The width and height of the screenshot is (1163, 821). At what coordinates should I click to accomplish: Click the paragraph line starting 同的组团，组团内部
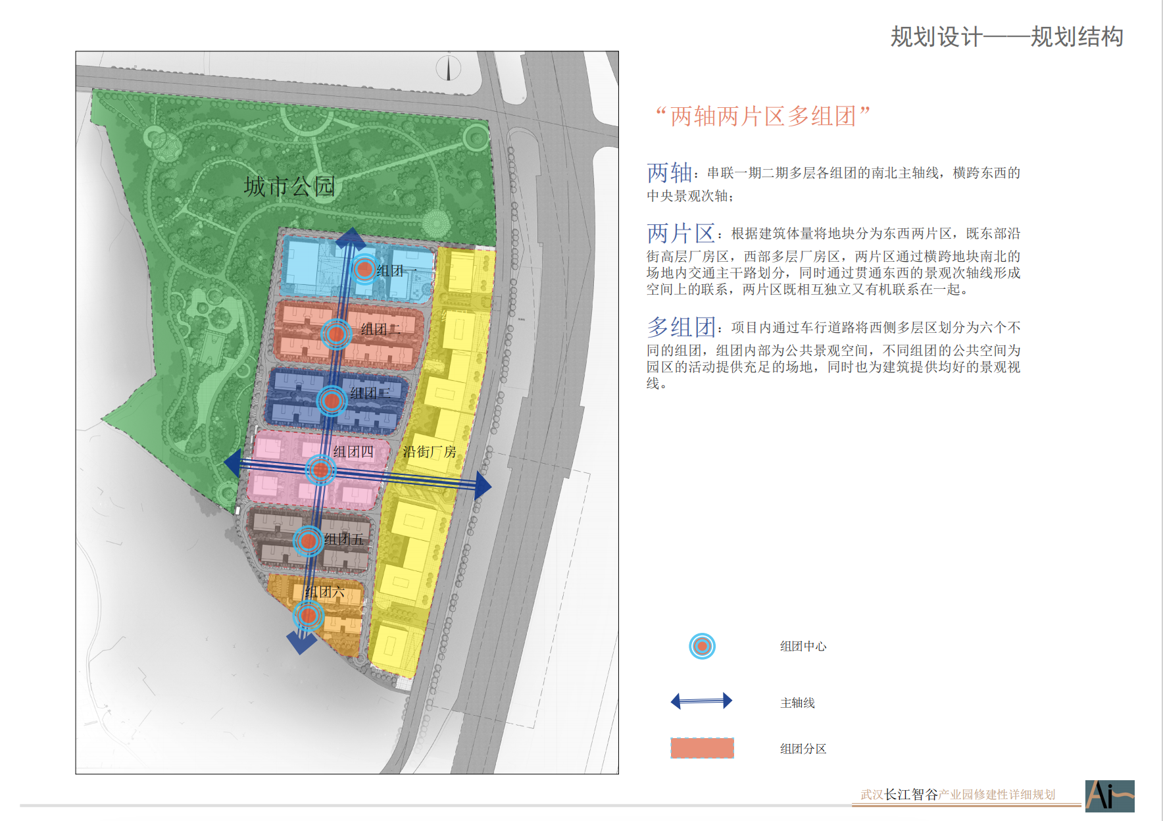[x=833, y=350]
